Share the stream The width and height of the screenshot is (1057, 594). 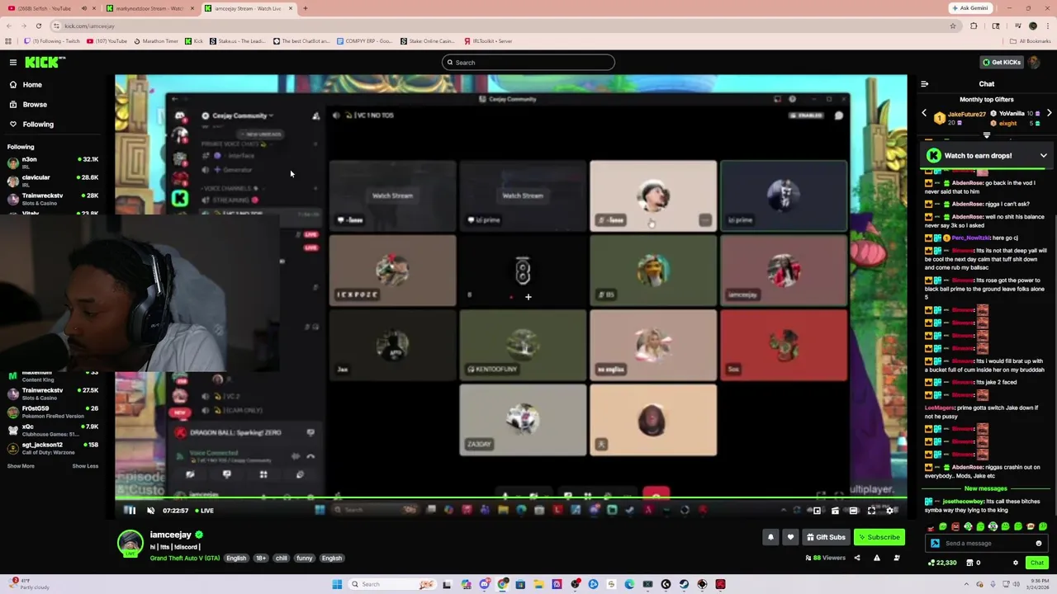856,558
